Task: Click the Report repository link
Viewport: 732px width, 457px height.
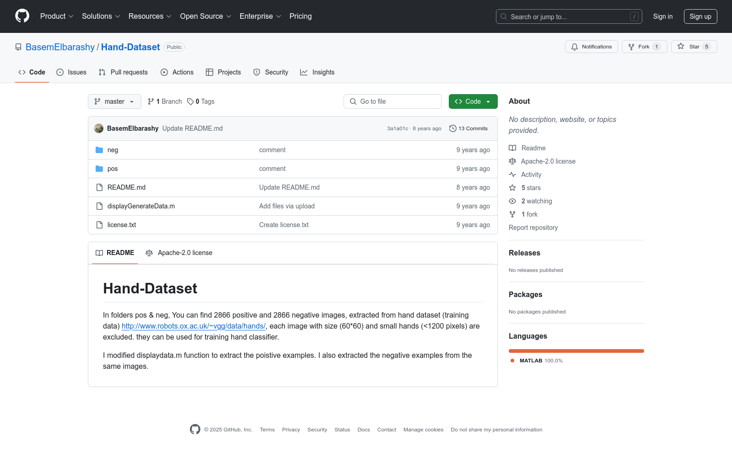Action: coord(533,228)
